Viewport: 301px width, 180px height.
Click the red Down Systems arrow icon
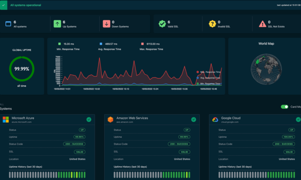click(x=106, y=24)
